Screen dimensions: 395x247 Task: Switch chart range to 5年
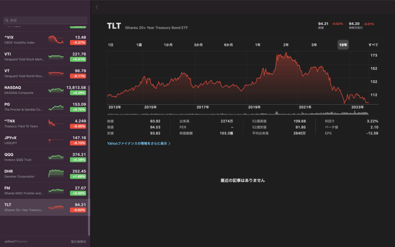pyautogui.click(x=314, y=45)
